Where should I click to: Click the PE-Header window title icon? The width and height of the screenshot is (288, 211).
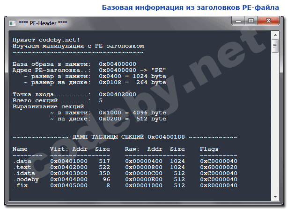(13, 23)
